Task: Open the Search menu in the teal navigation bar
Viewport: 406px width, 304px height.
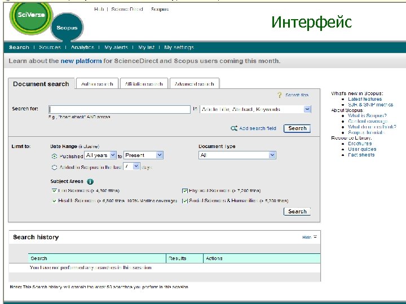Action: click(x=19, y=47)
